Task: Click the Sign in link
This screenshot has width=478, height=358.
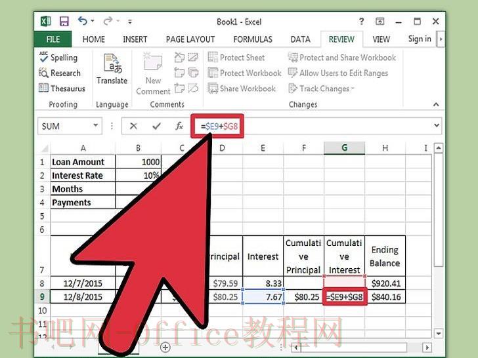Action: click(x=420, y=39)
